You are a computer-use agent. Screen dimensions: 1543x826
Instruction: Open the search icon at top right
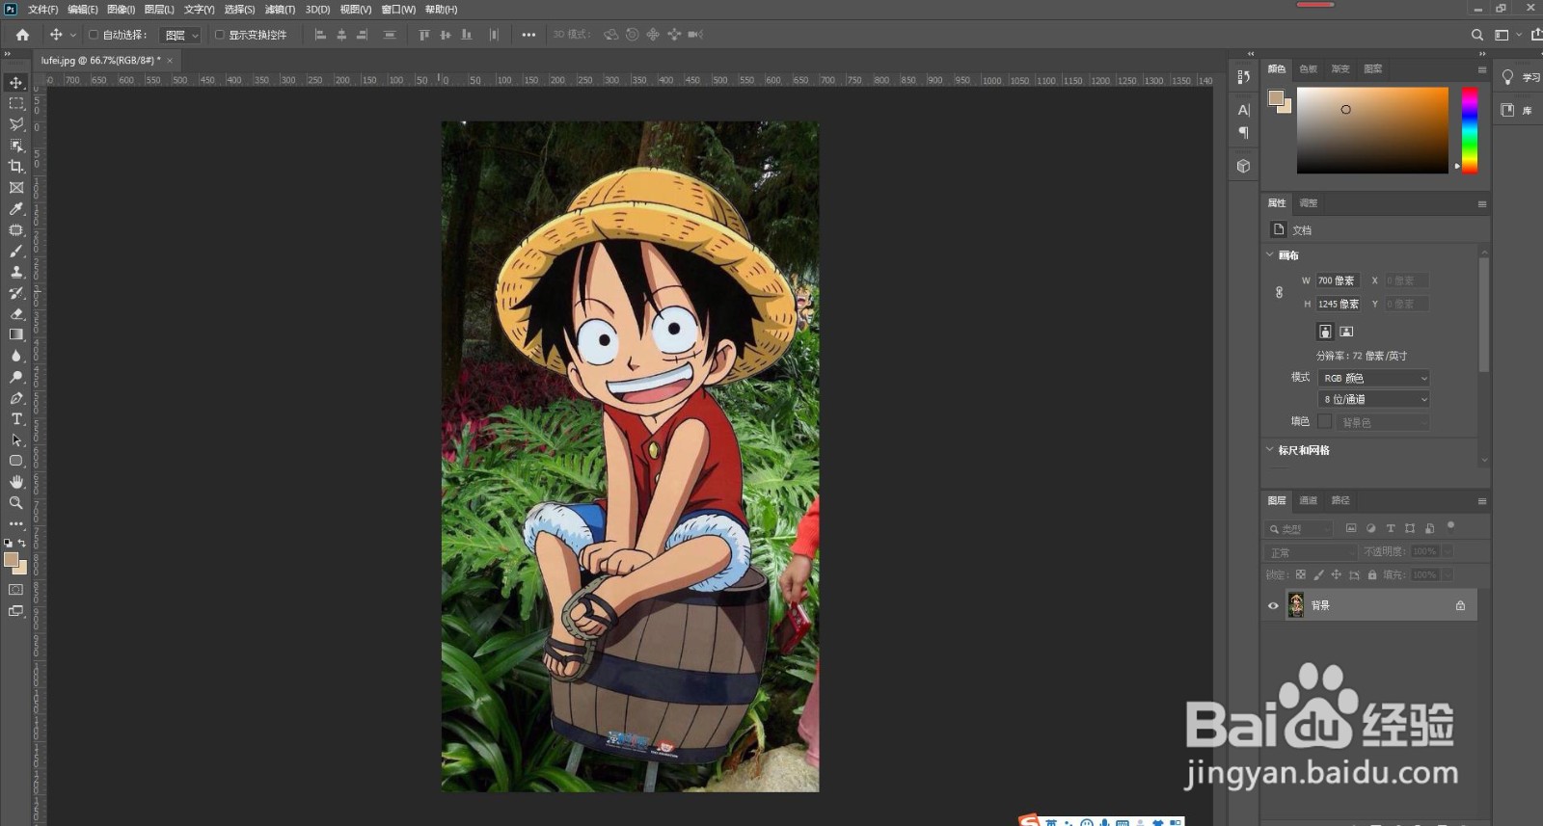click(1476, 35)
